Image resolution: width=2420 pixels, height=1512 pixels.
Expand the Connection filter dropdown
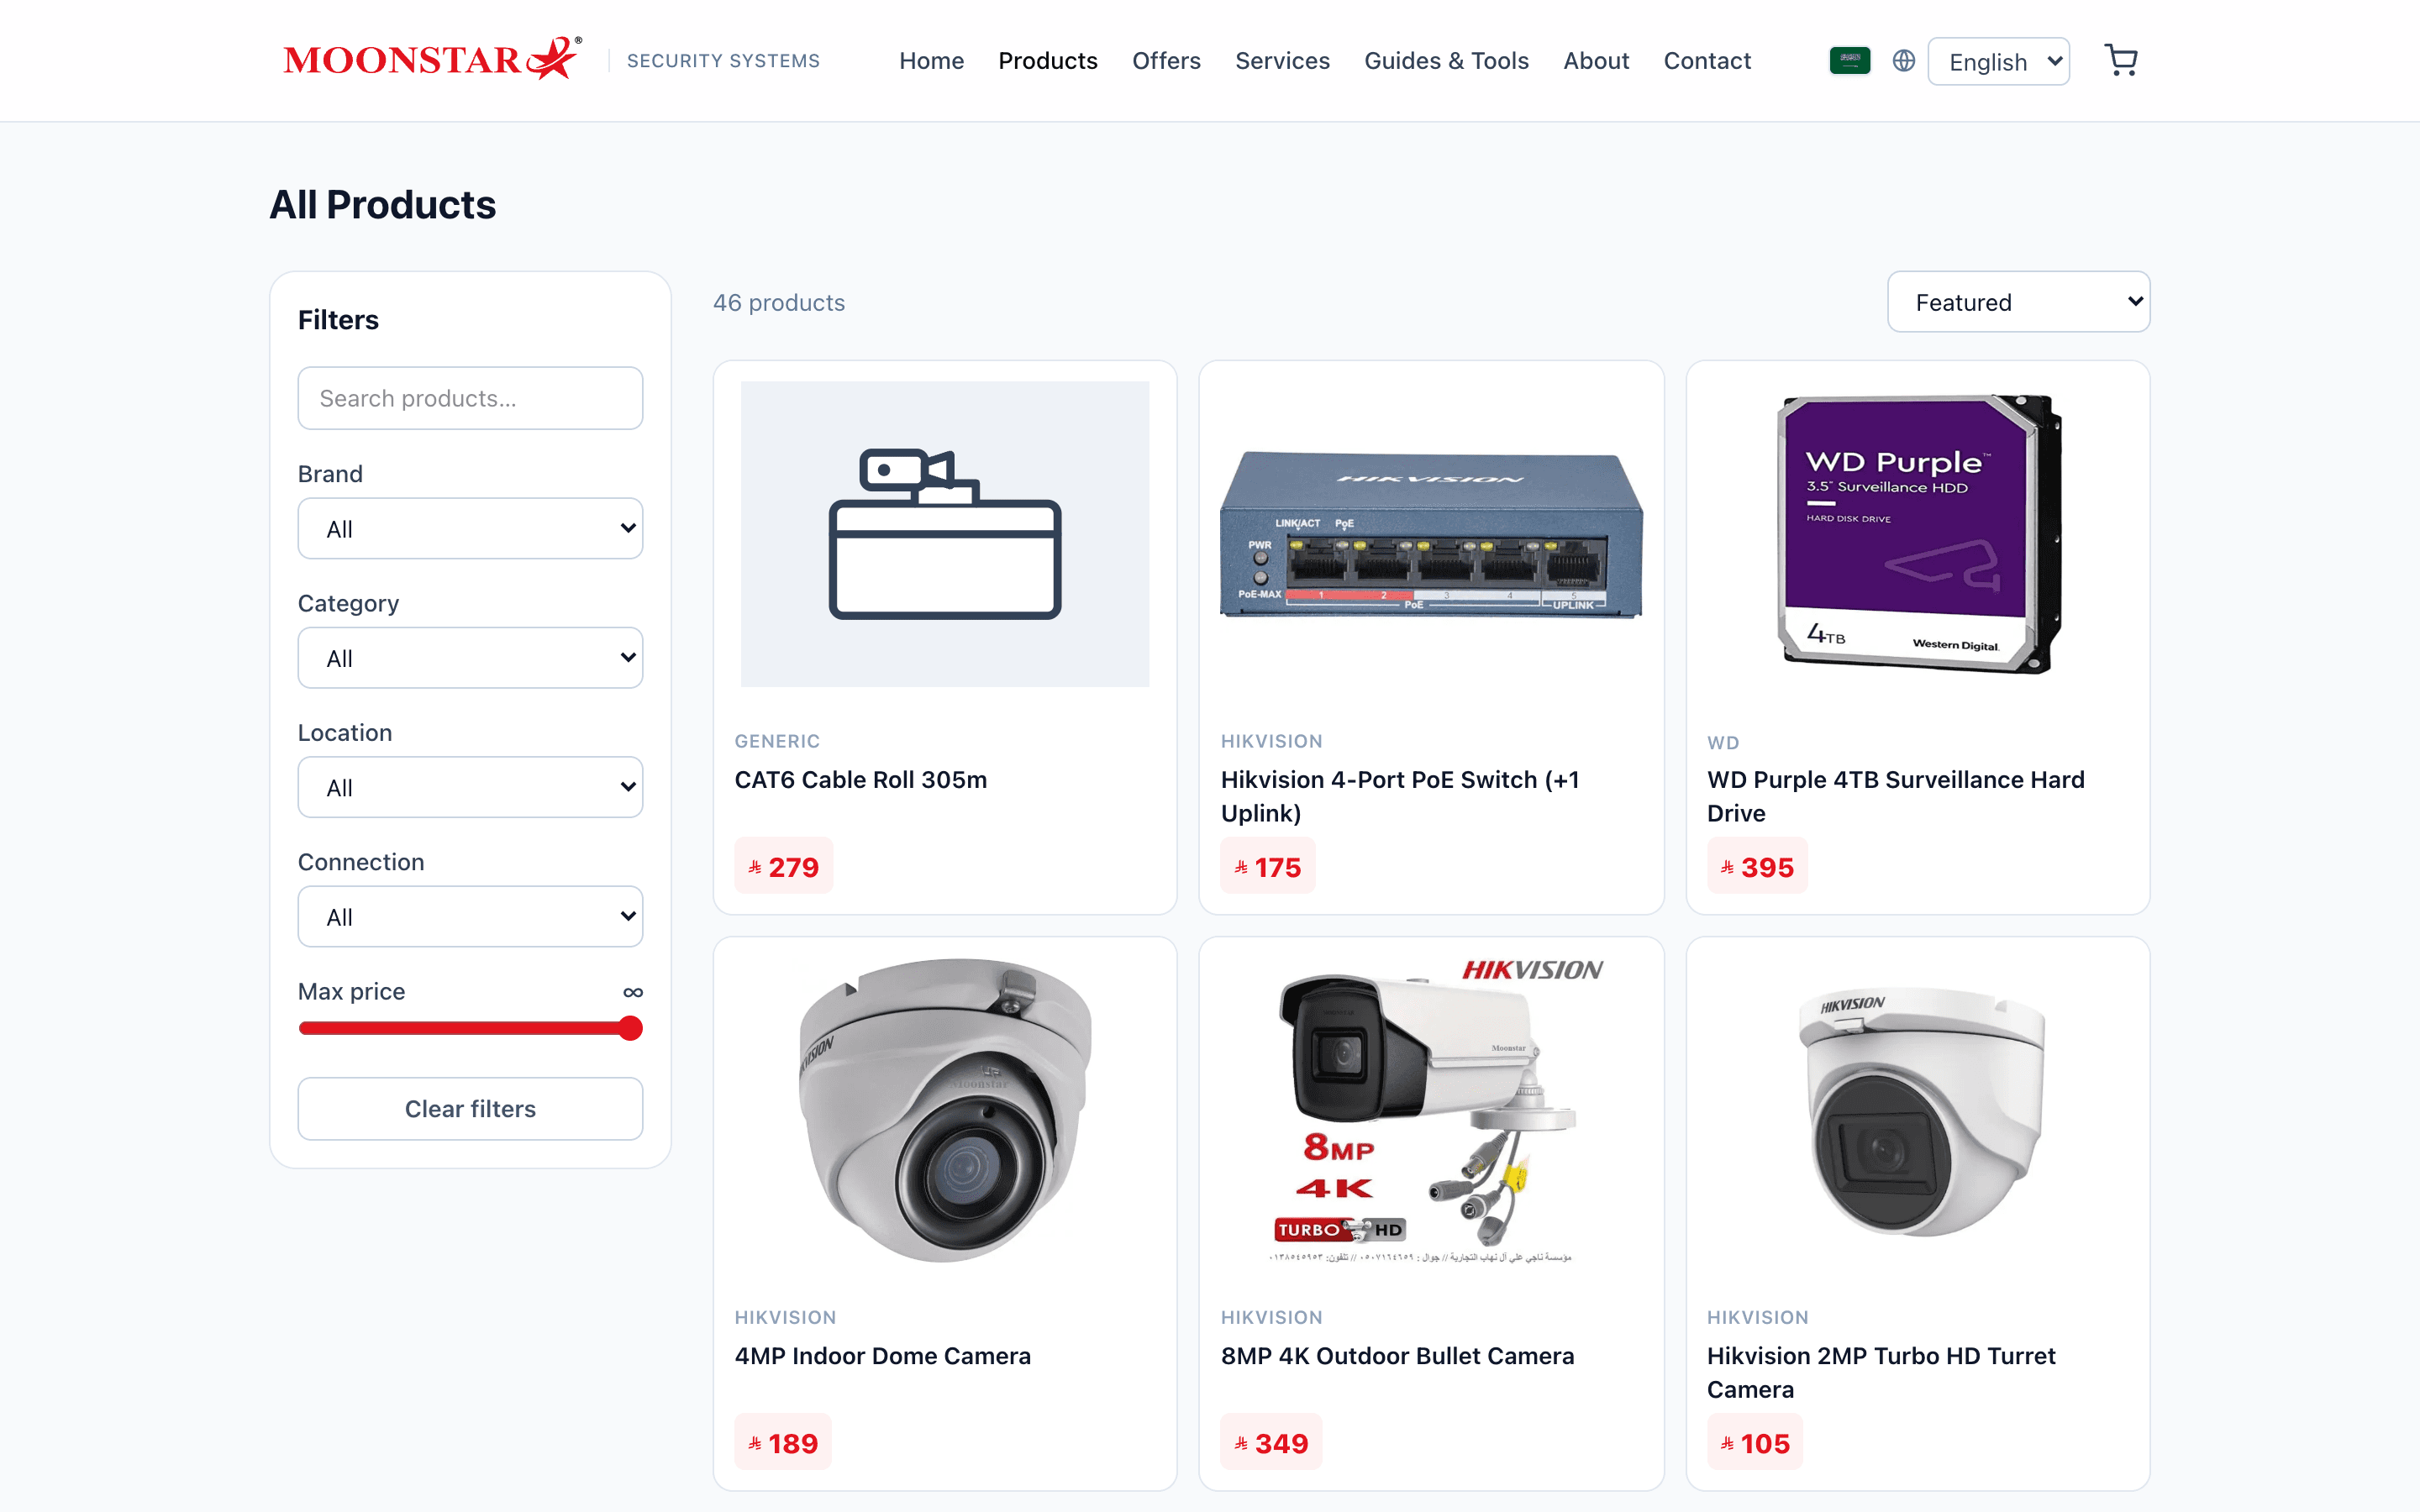[470, 916]
